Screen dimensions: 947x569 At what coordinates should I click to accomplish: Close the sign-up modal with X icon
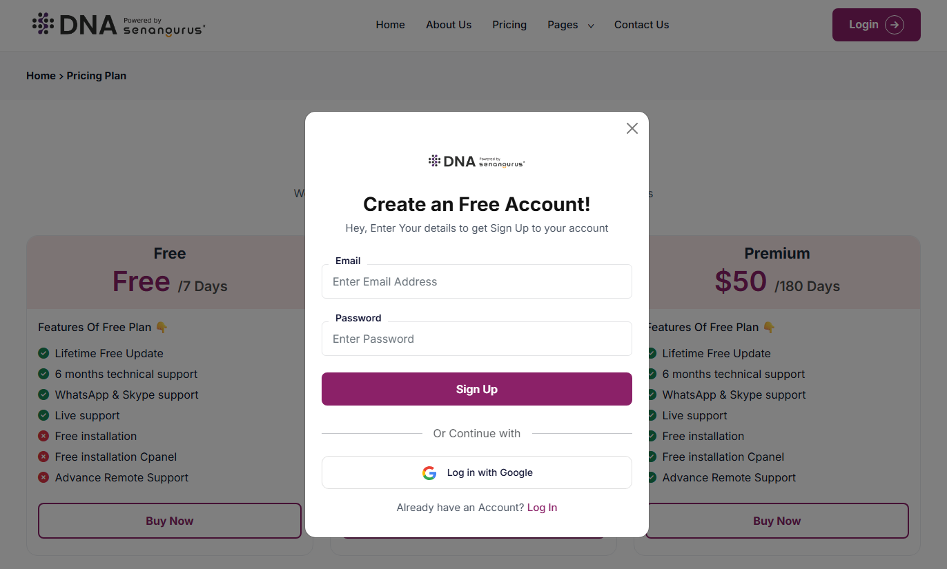click(632, 128)
